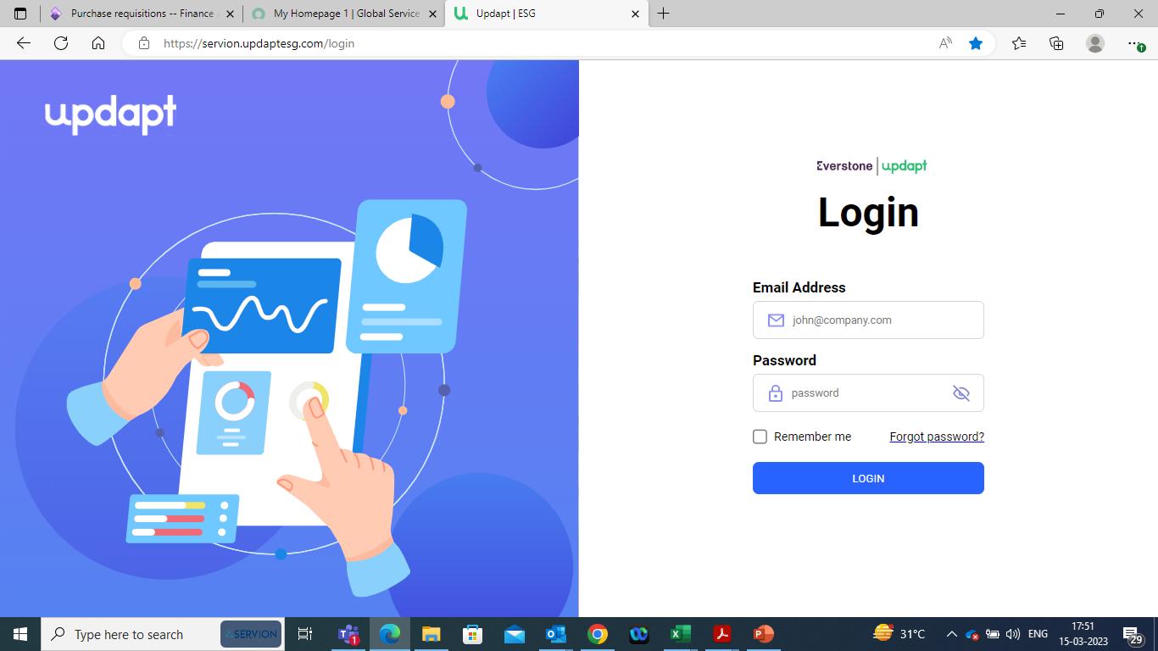Check the Remember me checkbox
Image resolution: width=1158 pixels, height=651 pixels.
tap(760, 437)
